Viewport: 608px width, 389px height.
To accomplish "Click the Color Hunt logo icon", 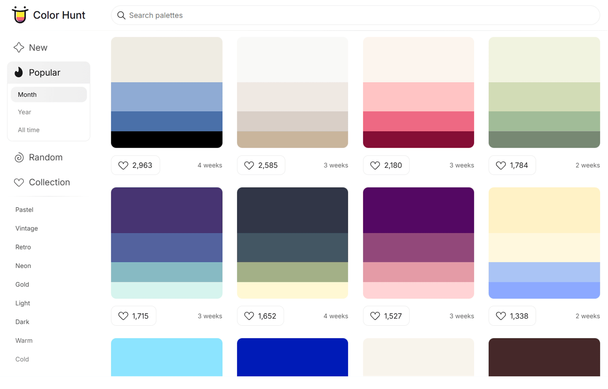I will (x=20, y=15).
